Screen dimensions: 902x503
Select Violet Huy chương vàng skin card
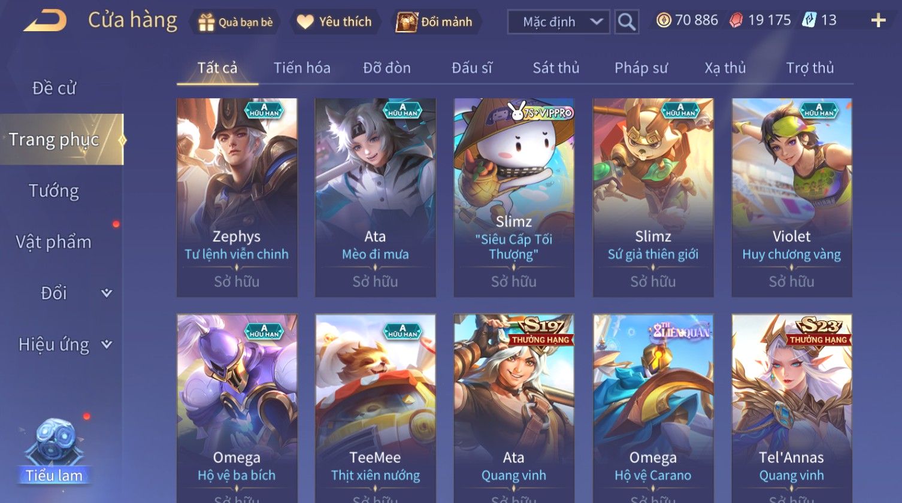pos(792,198)
